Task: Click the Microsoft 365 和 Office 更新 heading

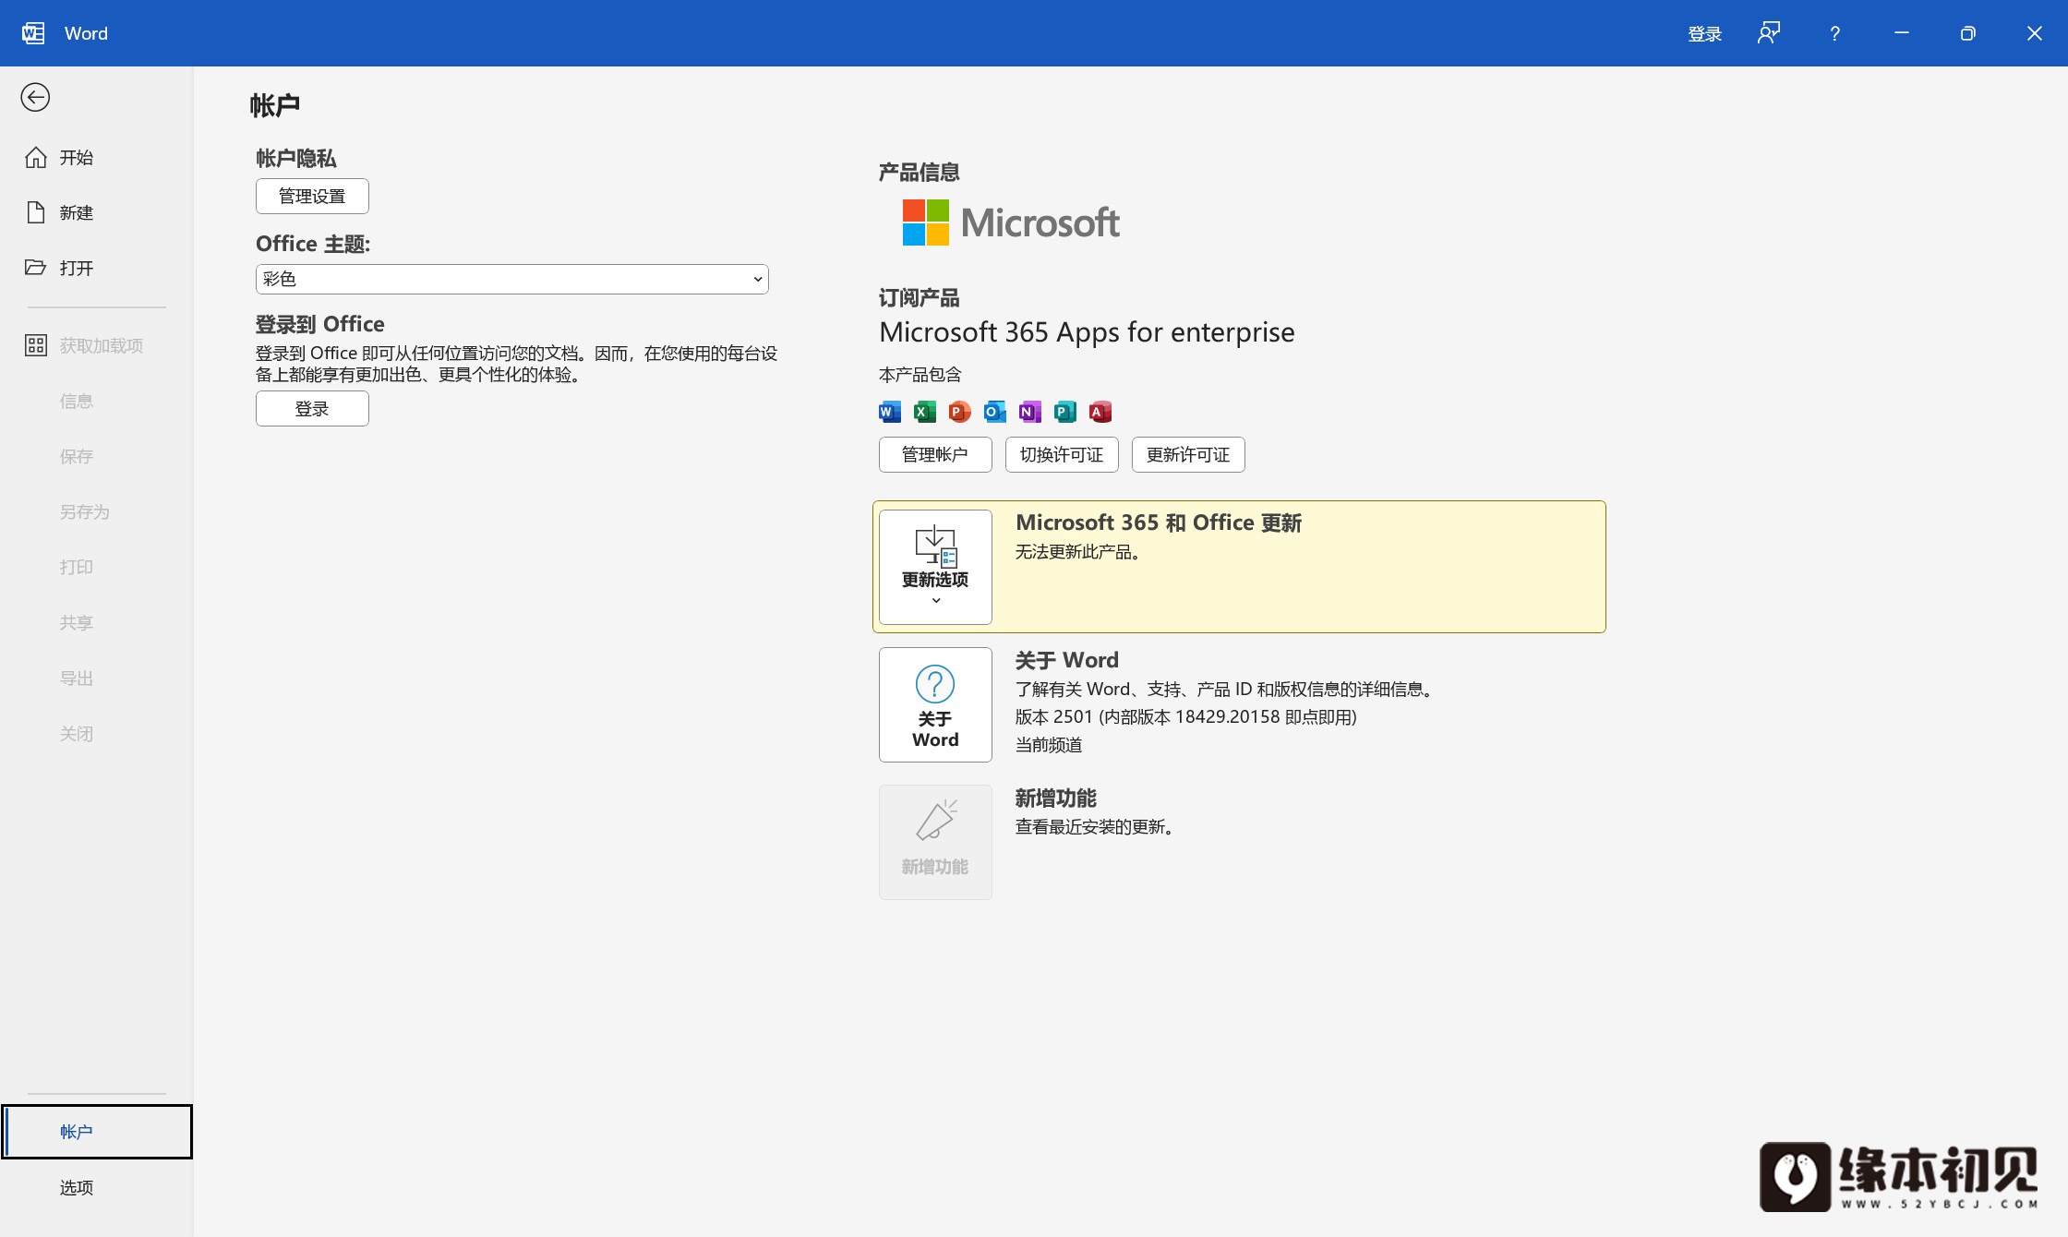Action: 1159,522
